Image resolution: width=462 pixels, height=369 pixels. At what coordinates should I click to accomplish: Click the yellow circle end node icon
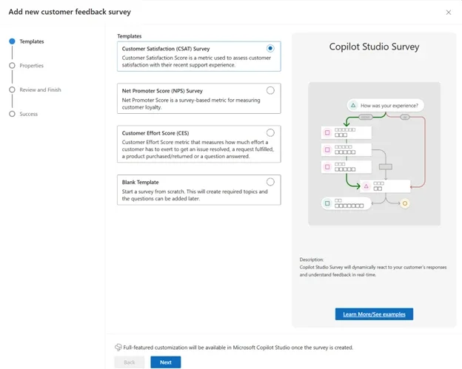click(x=404, y=203)
